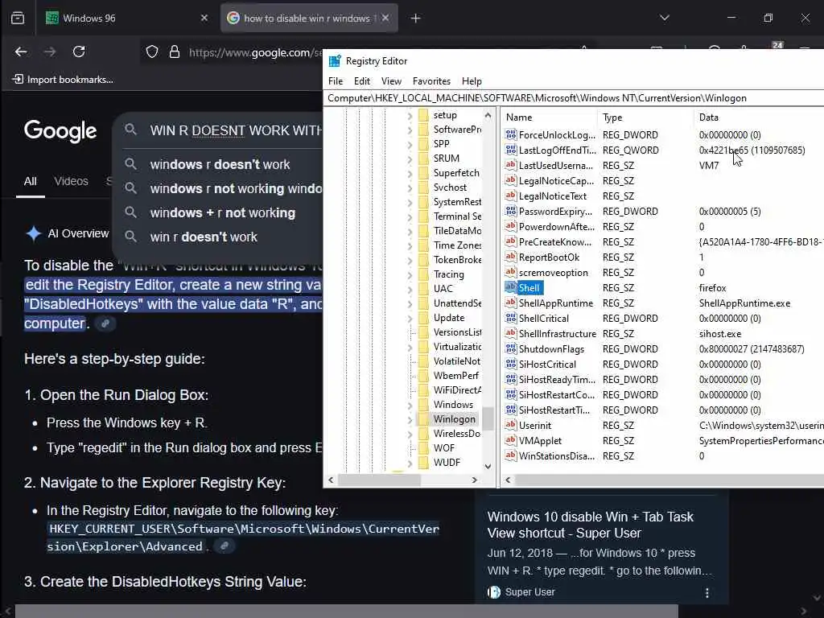Select the ReportBootOk value icon

tap(510, 257)
